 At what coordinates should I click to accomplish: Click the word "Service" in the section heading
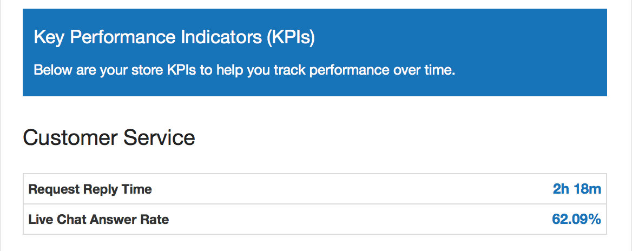(x=159, y=137)
